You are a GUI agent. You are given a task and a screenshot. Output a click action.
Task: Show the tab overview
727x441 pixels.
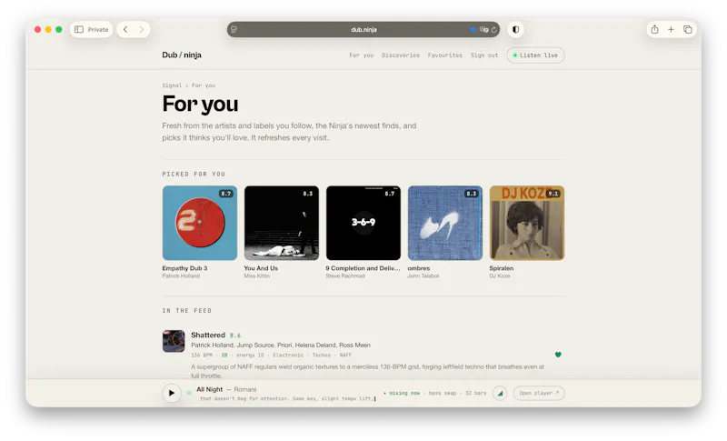coord(688,29)
